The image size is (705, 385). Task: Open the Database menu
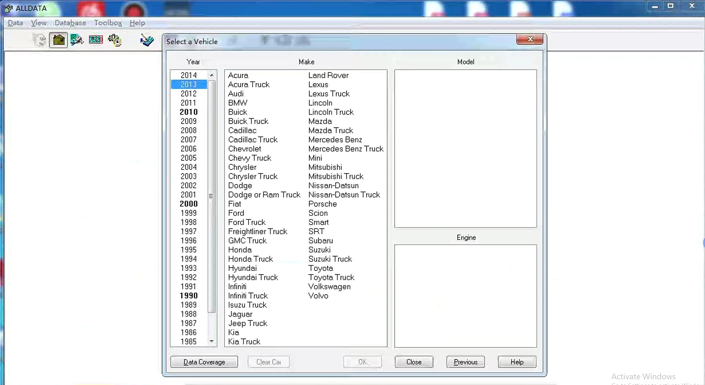[70, 23]
